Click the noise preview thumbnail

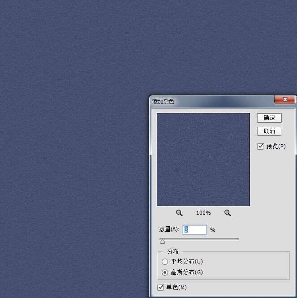click(203, 160)
